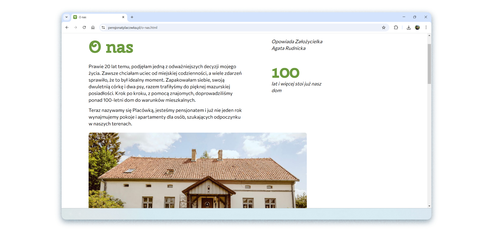Screen dimensions: 493x237
Task: Open the extensions puzzle icon
Action: pyautogui.click(x=396, y=27)
